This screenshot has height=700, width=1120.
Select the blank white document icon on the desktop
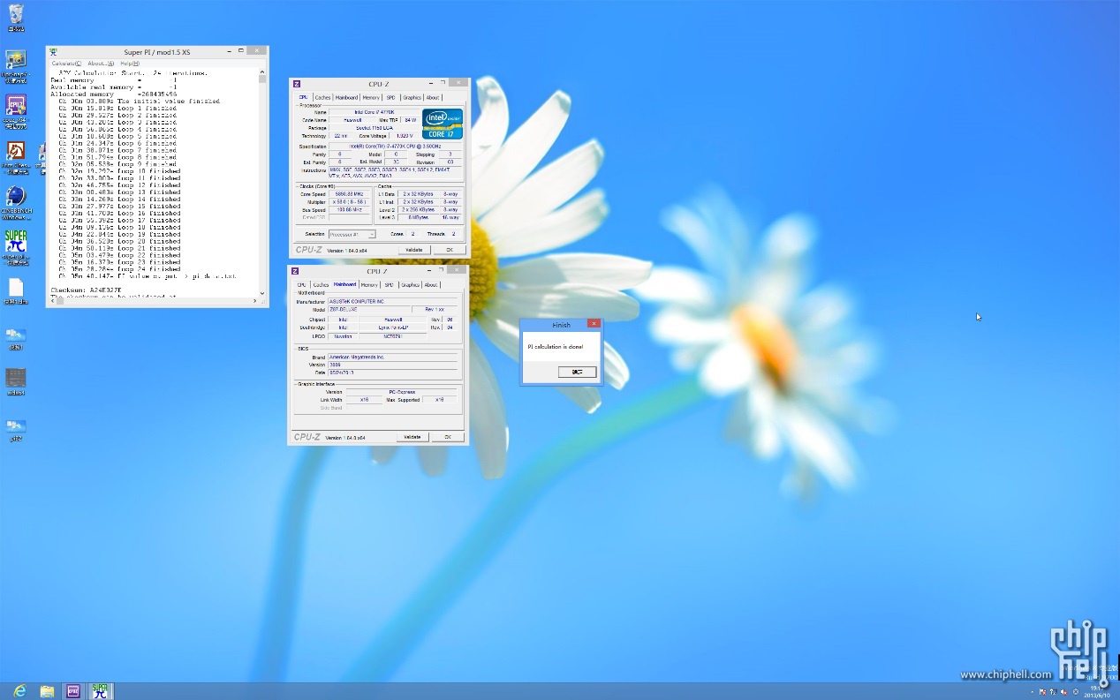[x=16, y=288]
